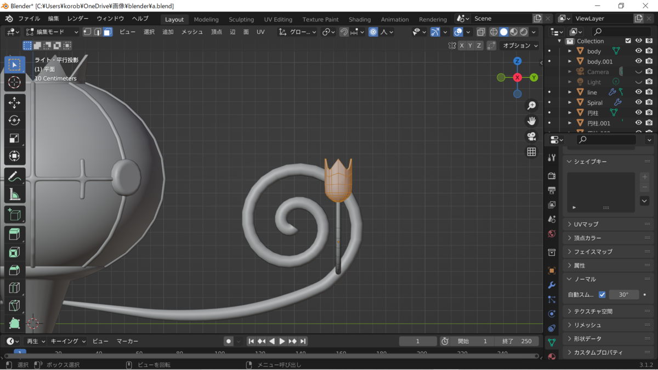Click the pan view hand icon
The height and width of the screenshot is (370, 658).
click(531, 121)
